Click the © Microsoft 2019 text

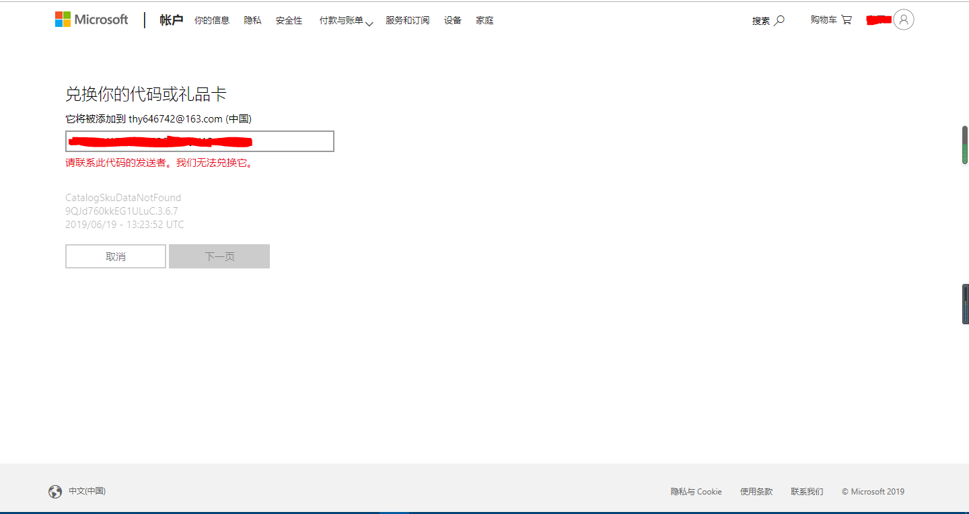[873, 492]
